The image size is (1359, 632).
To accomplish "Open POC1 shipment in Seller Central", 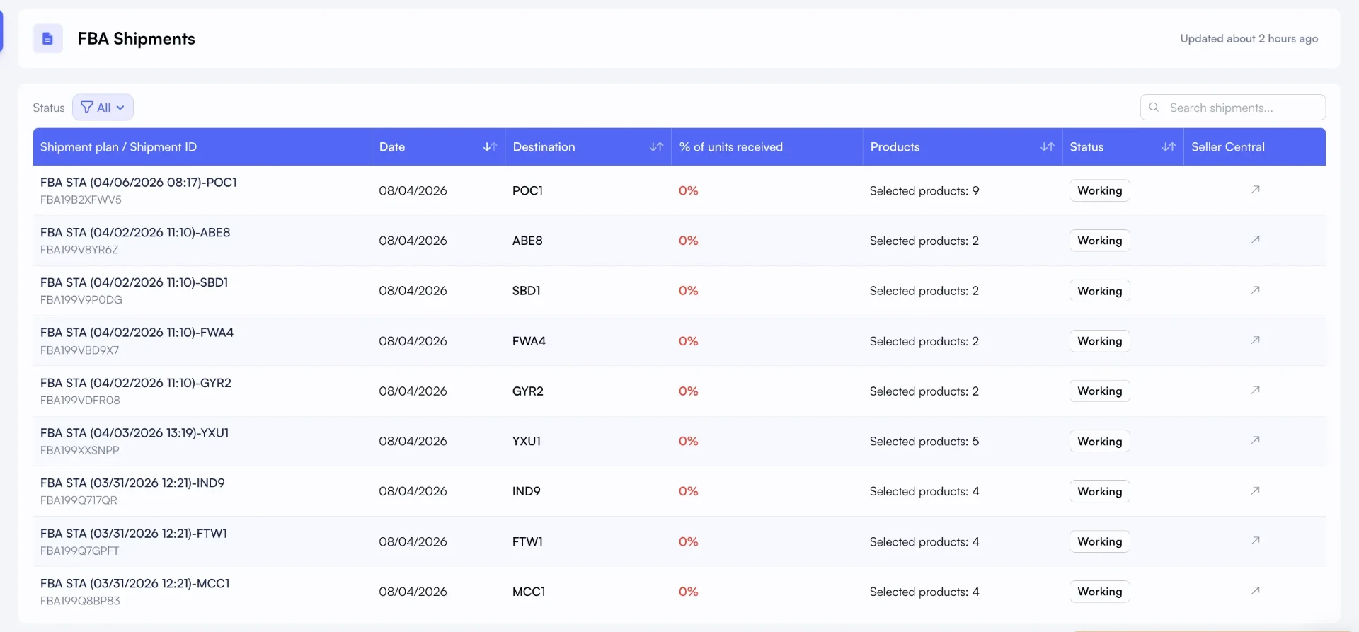I will click(x=1255, y=190).
